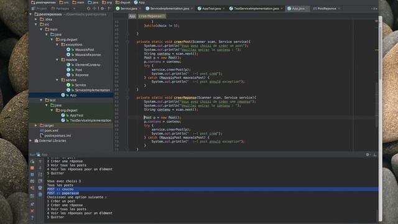
Task: Open Run panel settings gear
Action: pyautogui.click(x=368, y=154)
